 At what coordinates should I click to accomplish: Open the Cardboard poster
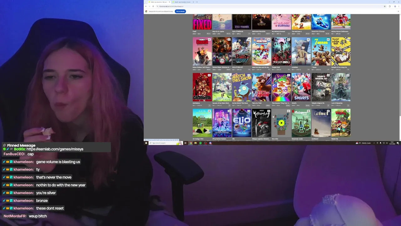(x=321, y=123)
